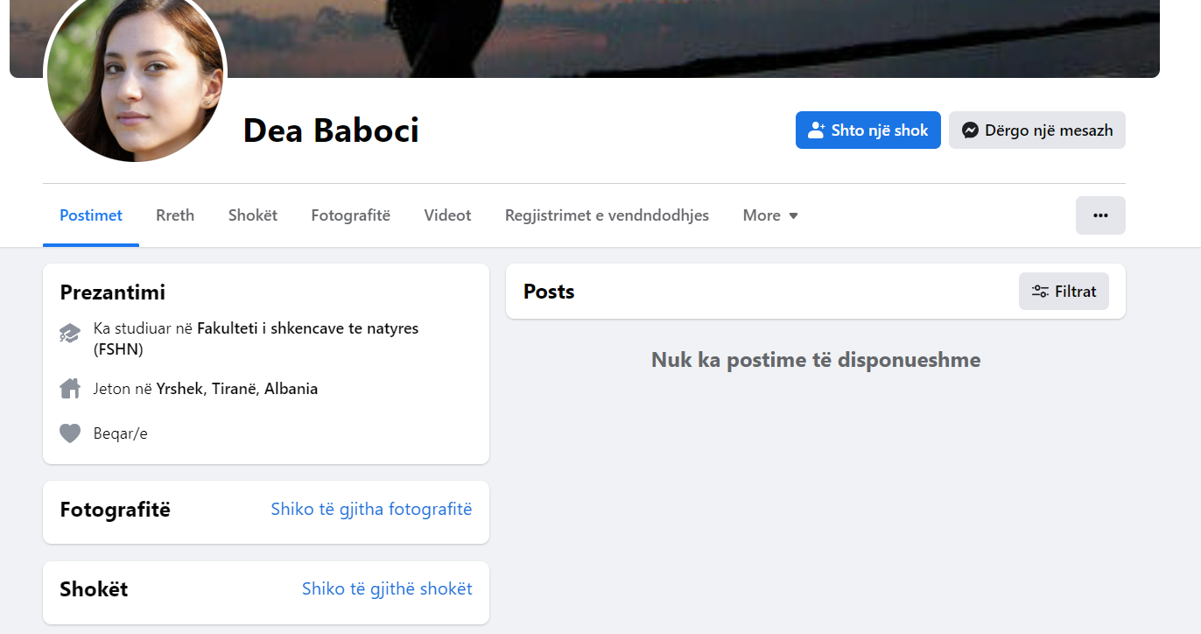This screenshot has width=1201, height=634.
Task: Click the heart relationship status icon
Action: coord(70,433)
